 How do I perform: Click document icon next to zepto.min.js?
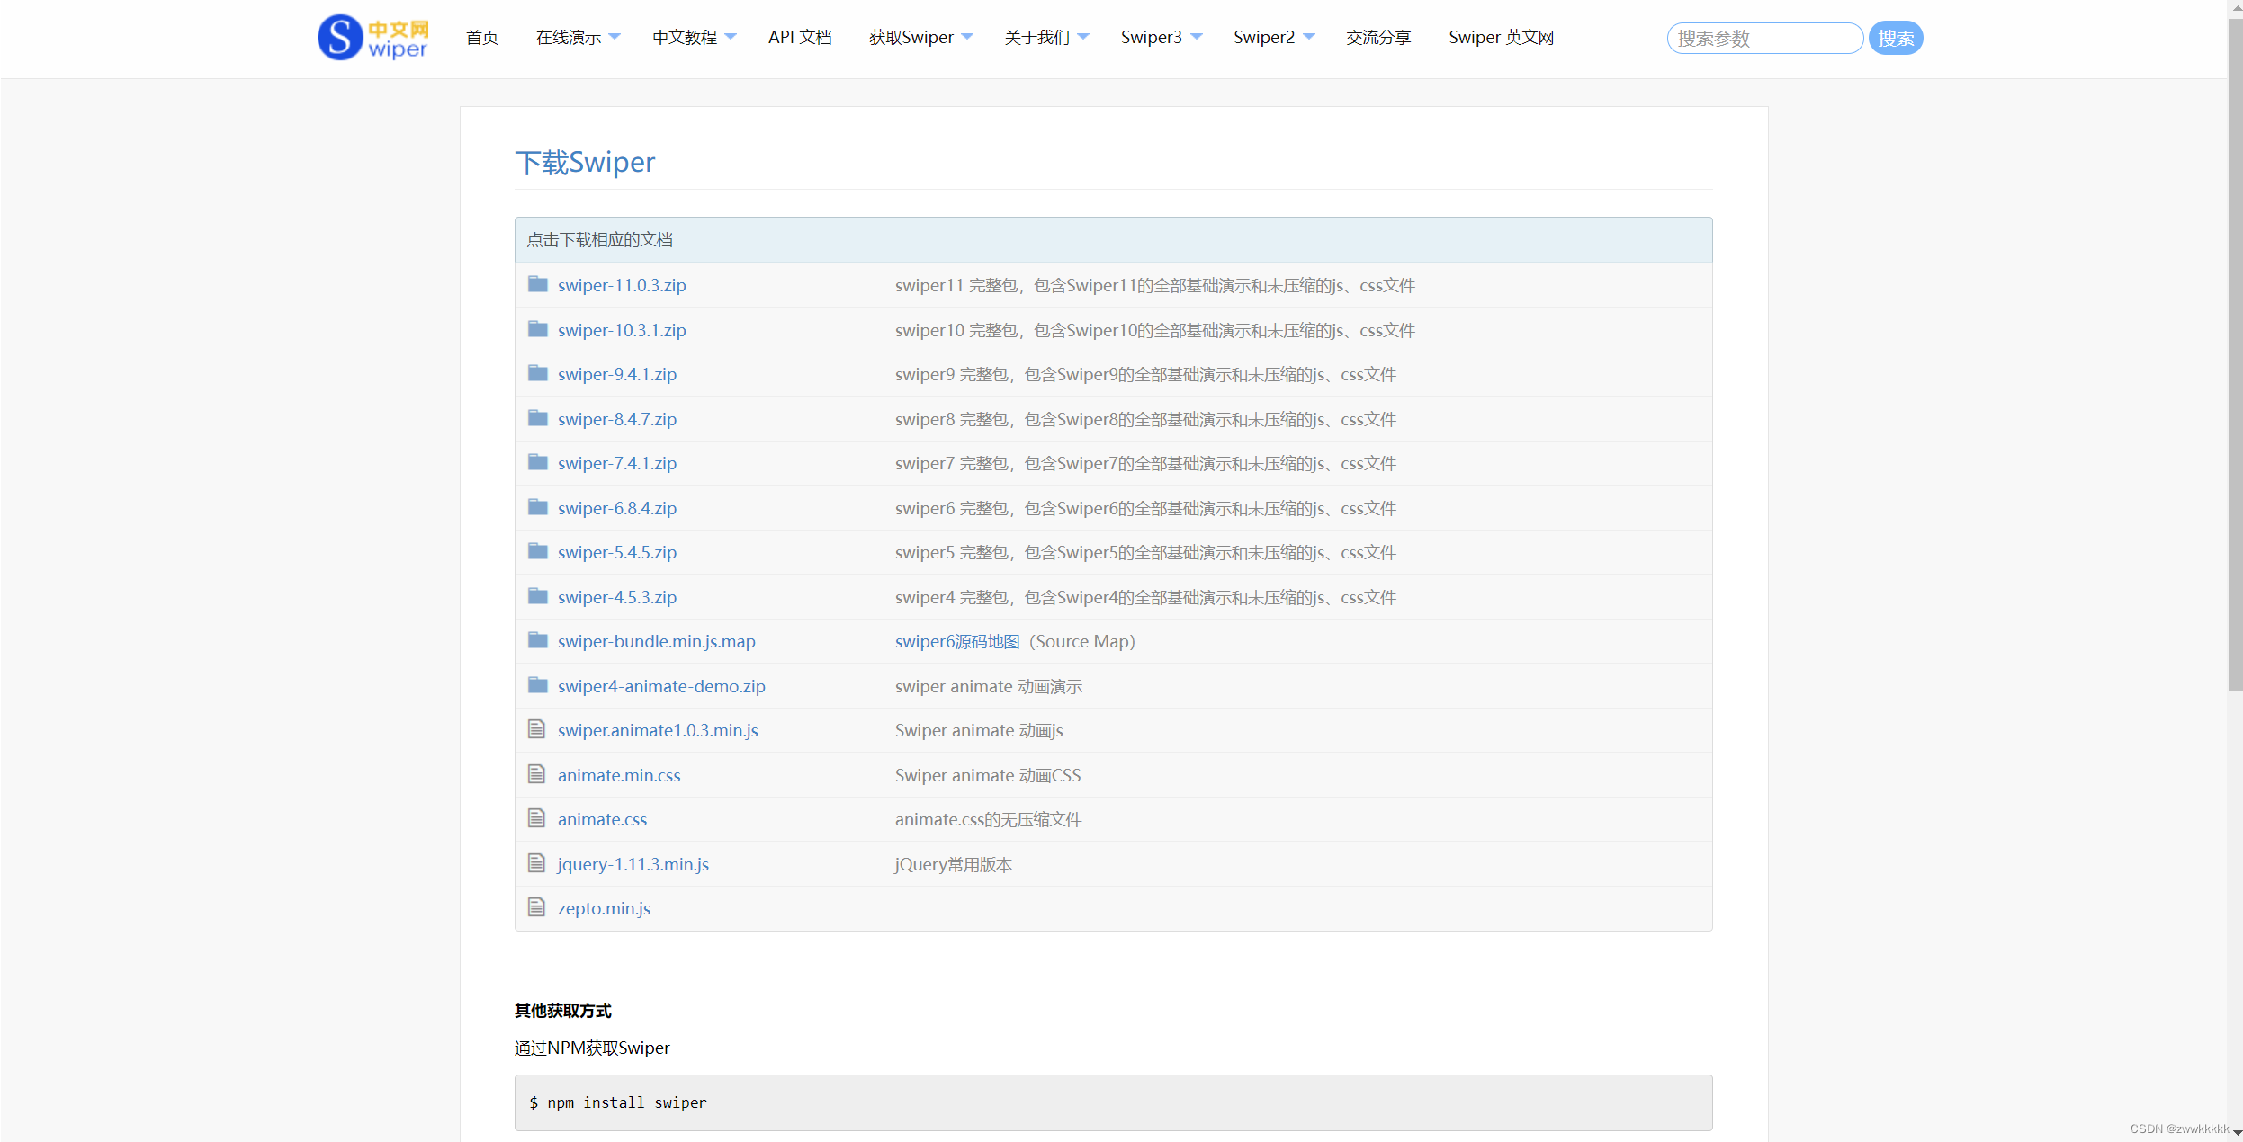click(536, 907)
